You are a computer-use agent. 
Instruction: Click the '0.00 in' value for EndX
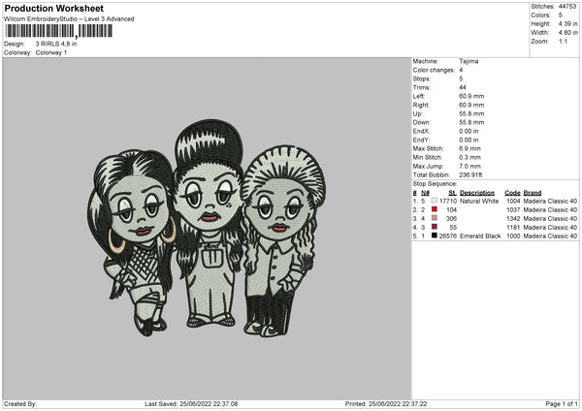[x=469, y=131]
